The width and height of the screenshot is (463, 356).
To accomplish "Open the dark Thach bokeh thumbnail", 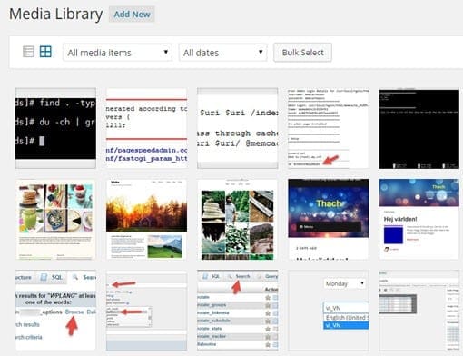I will (x=329, y=219).
